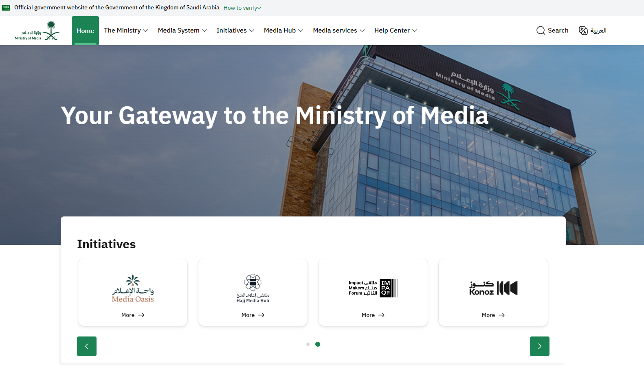Click the Impact Makers Forum logo
The image size is (644, 367).
[373, 288]
